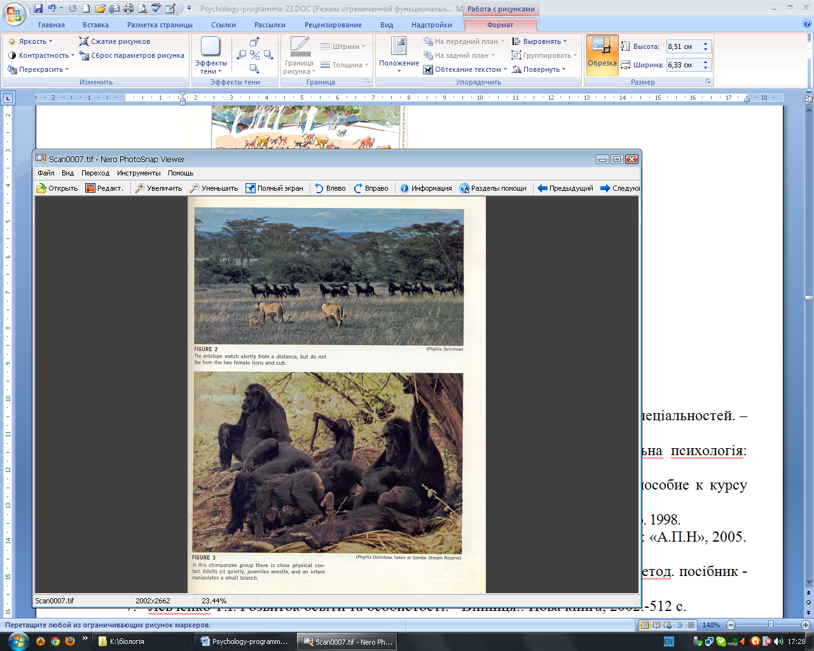The width and height of the screenshot is (814, 651).
Task: Click Открыть in Nero PhotoSnap Viewer
Action: [57, 188]
